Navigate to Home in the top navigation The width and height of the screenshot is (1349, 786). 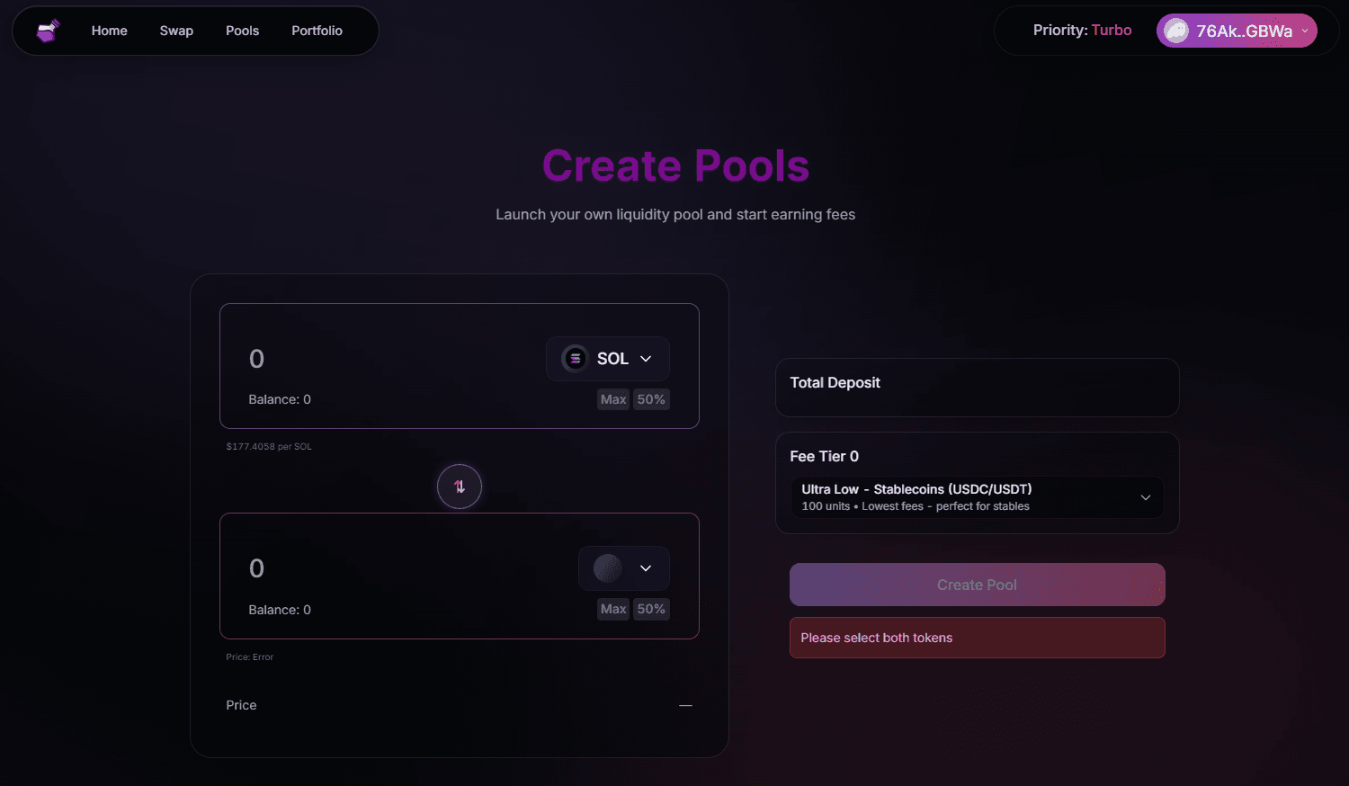click(x=109, y=30)
